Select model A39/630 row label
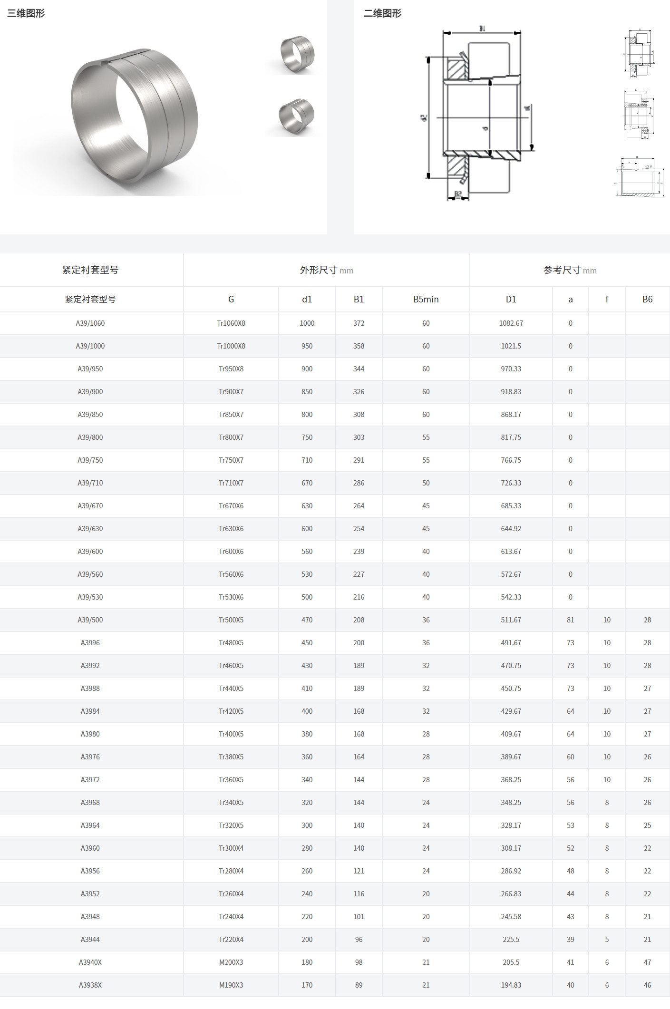Image resolution: width=670 pixels, height=1009 pixels. coord(90,529)
